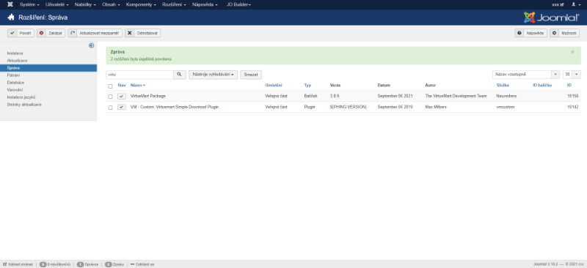The width and height of the screenshot is (587, 268).
Task: Open the Rozšíření menu
Action: 174,4
